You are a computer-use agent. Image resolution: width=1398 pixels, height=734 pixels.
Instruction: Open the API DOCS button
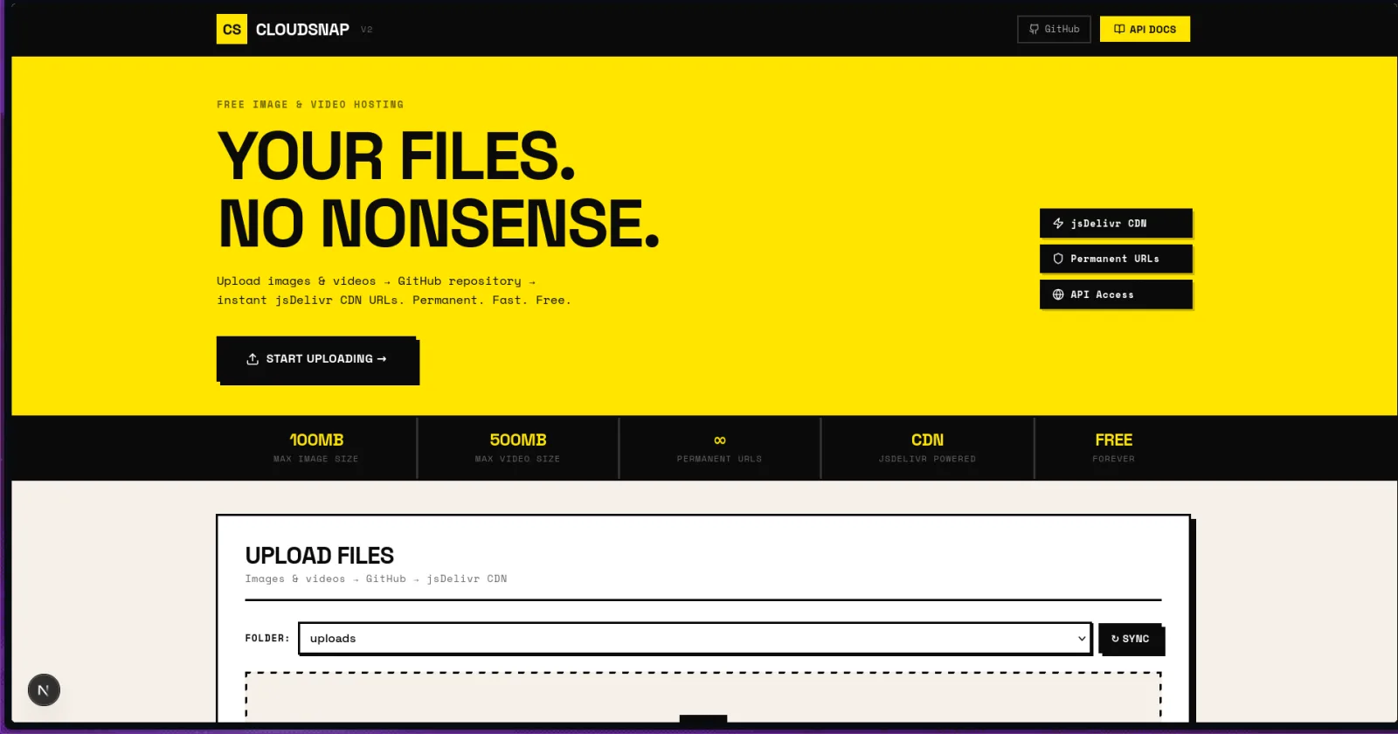pos(1145,29)
